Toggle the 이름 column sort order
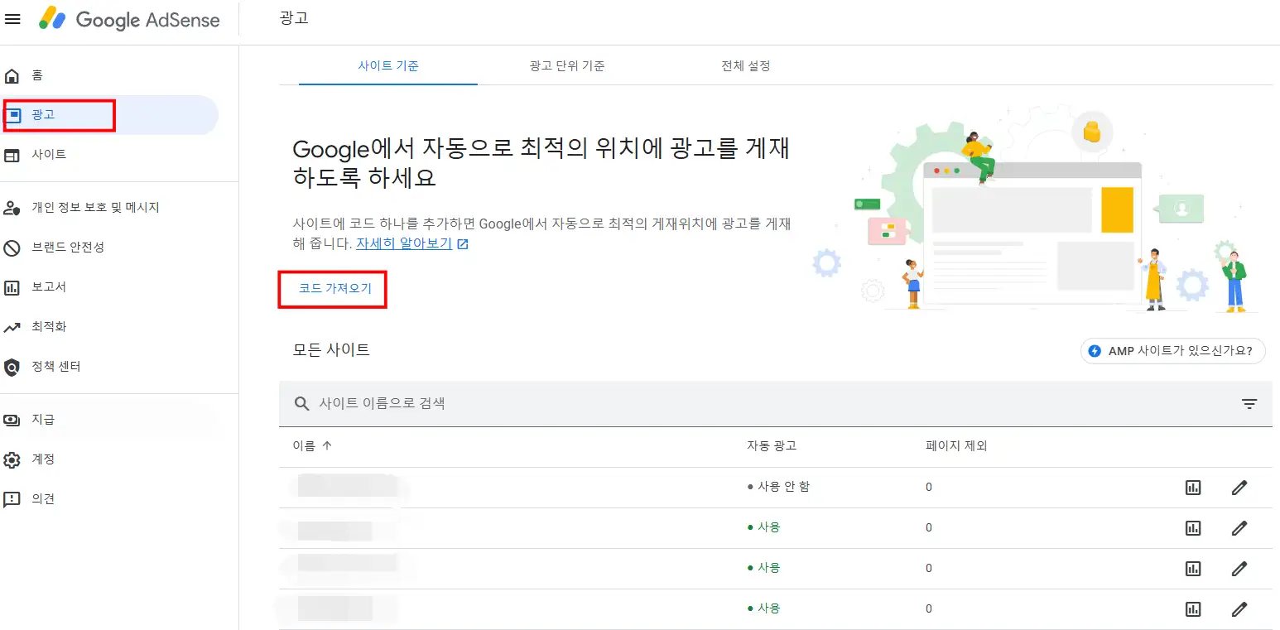1280x630 pixels. pos(310,445)
